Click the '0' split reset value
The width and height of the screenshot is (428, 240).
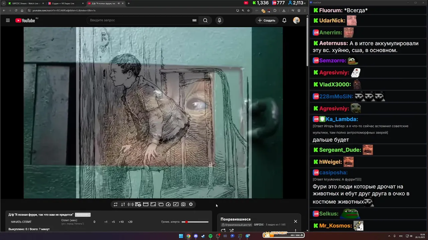click(x=94, y=222)
